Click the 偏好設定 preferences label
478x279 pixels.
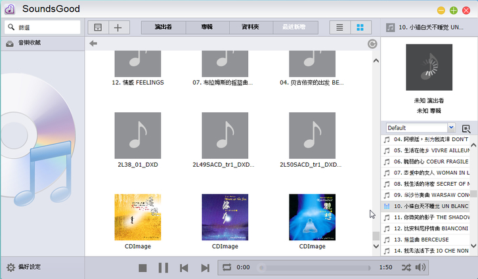(x=30, y=267)
